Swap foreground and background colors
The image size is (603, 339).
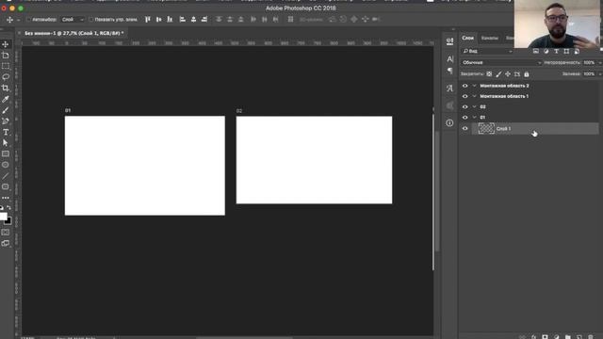[8, 207]
